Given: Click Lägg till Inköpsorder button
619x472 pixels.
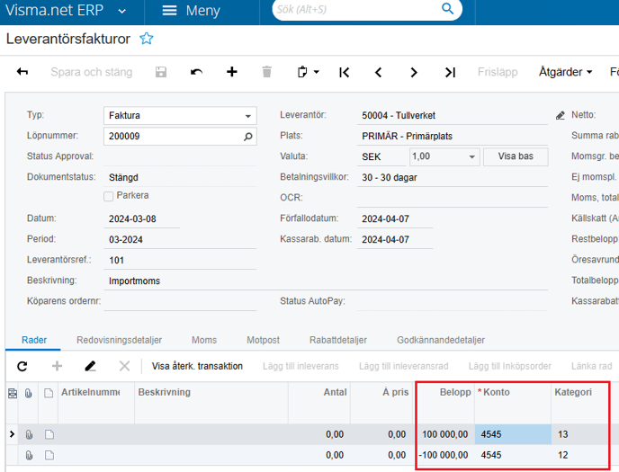Looking at the screenshot, I should tap(509, 366).
